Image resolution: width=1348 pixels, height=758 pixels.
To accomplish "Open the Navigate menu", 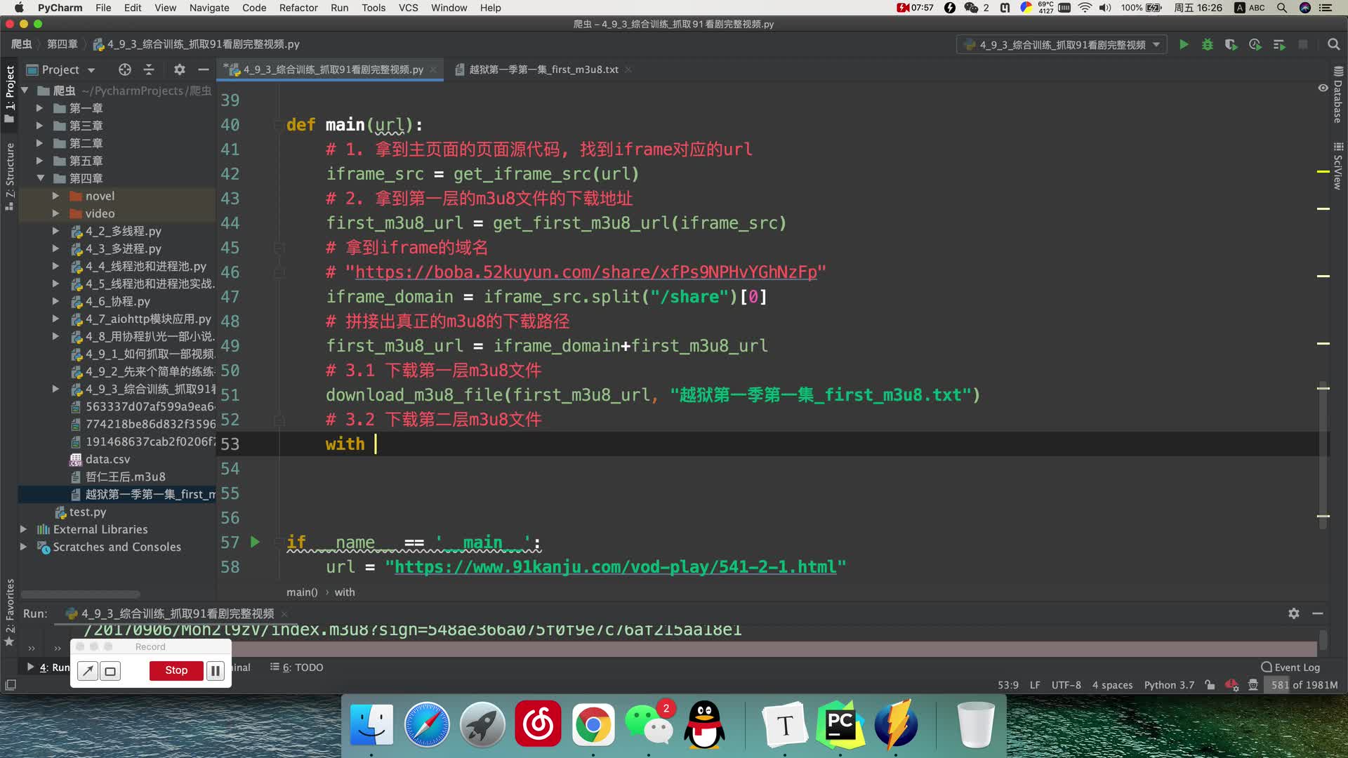I will pyautogui.click(x=209, y=8).
